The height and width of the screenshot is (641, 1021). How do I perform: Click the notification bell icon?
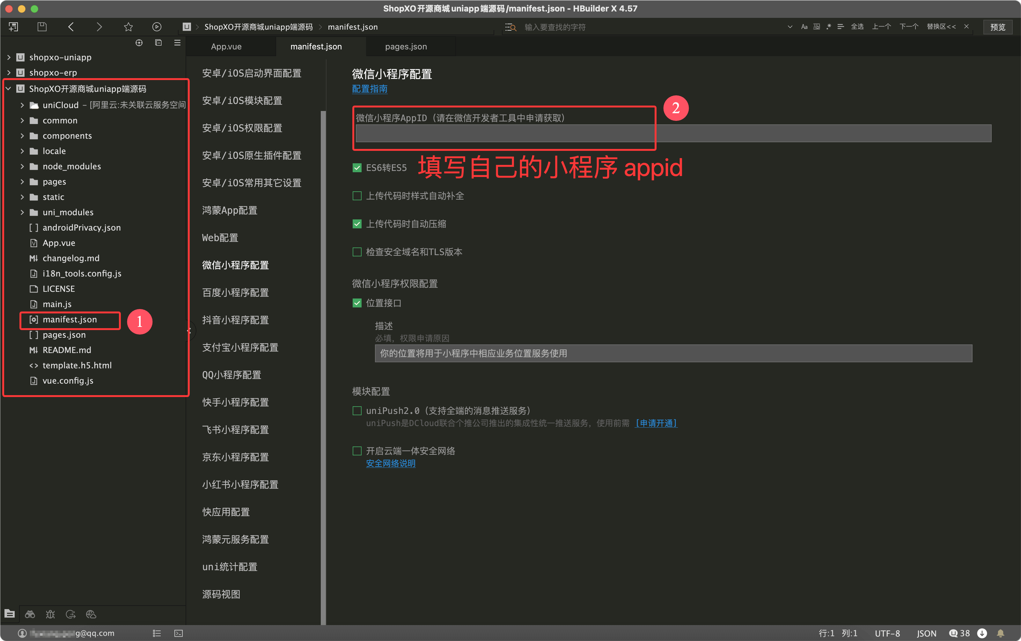coord(1001,633)
